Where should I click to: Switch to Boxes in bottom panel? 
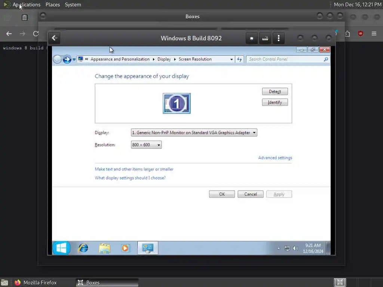(107, 283)
